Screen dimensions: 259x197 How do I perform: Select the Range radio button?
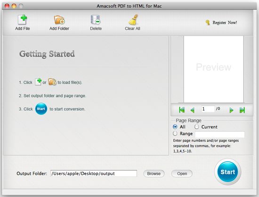point(175,133)
